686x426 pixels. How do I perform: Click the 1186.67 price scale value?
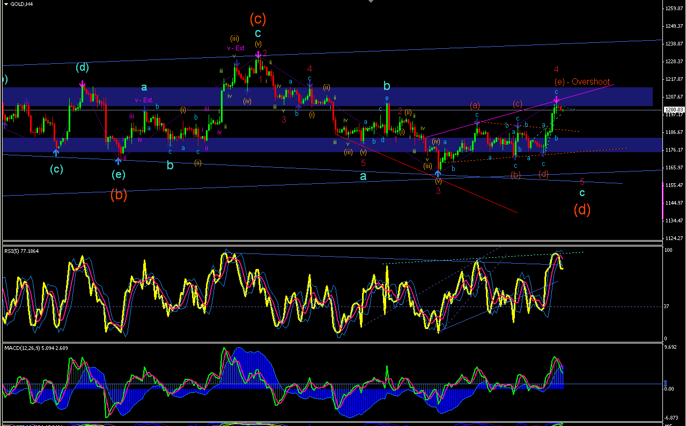(x=674, y=132)
